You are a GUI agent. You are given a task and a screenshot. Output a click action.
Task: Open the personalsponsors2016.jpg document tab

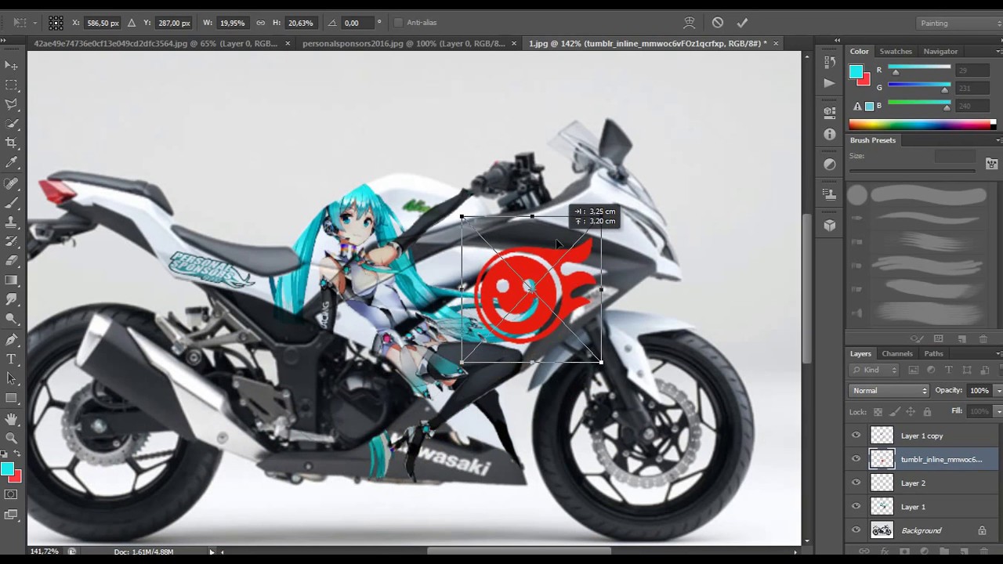[404, 44]
